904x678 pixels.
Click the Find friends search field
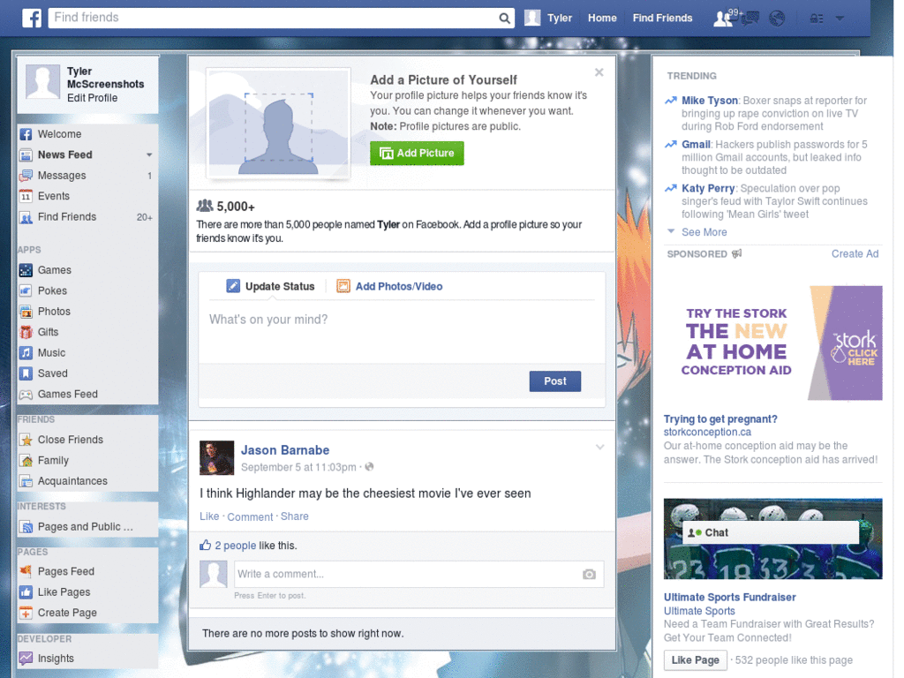(x=274, y=18)
